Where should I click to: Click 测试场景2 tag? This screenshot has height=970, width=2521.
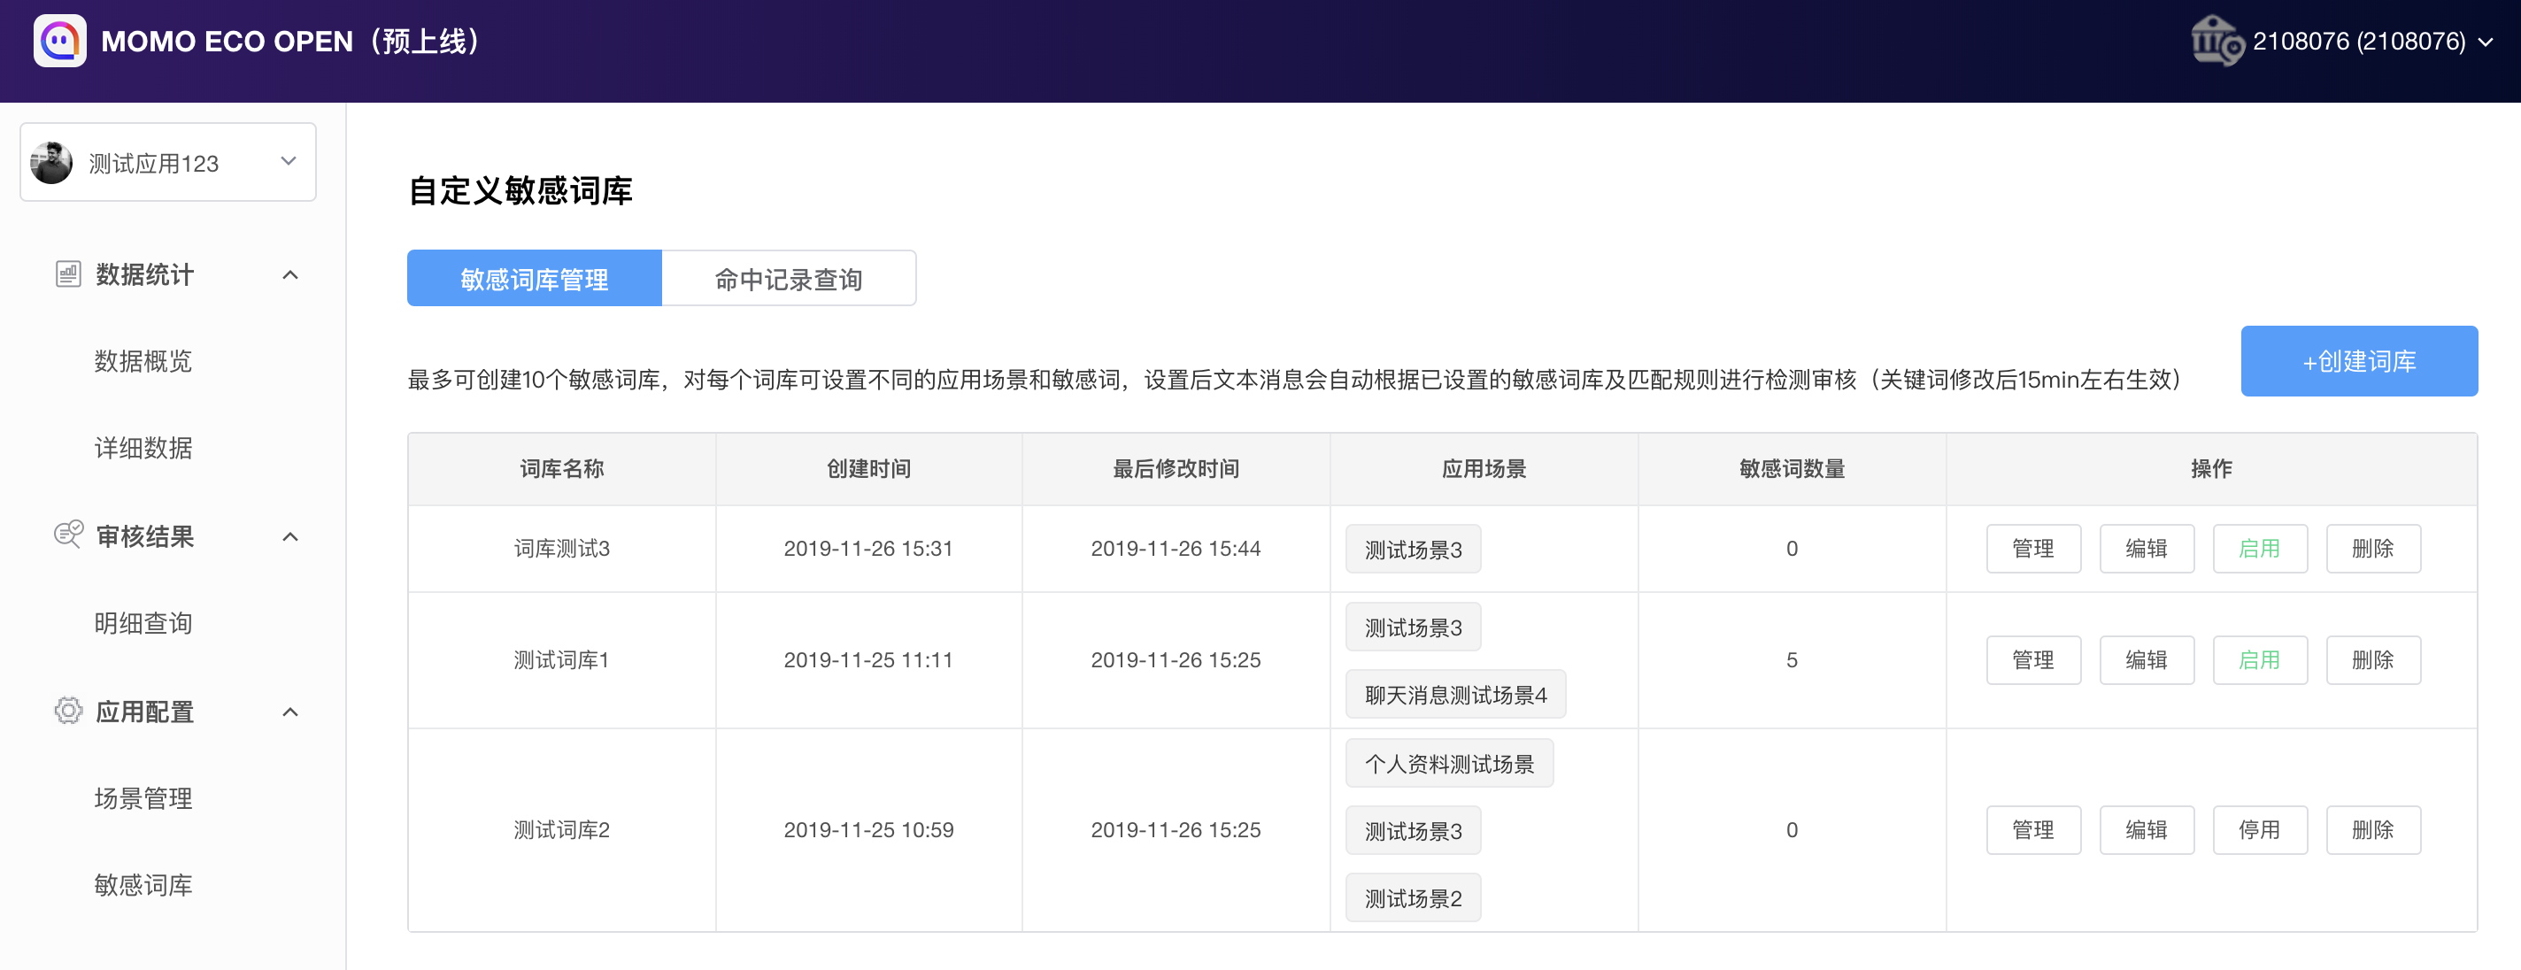click(1413, 897)
